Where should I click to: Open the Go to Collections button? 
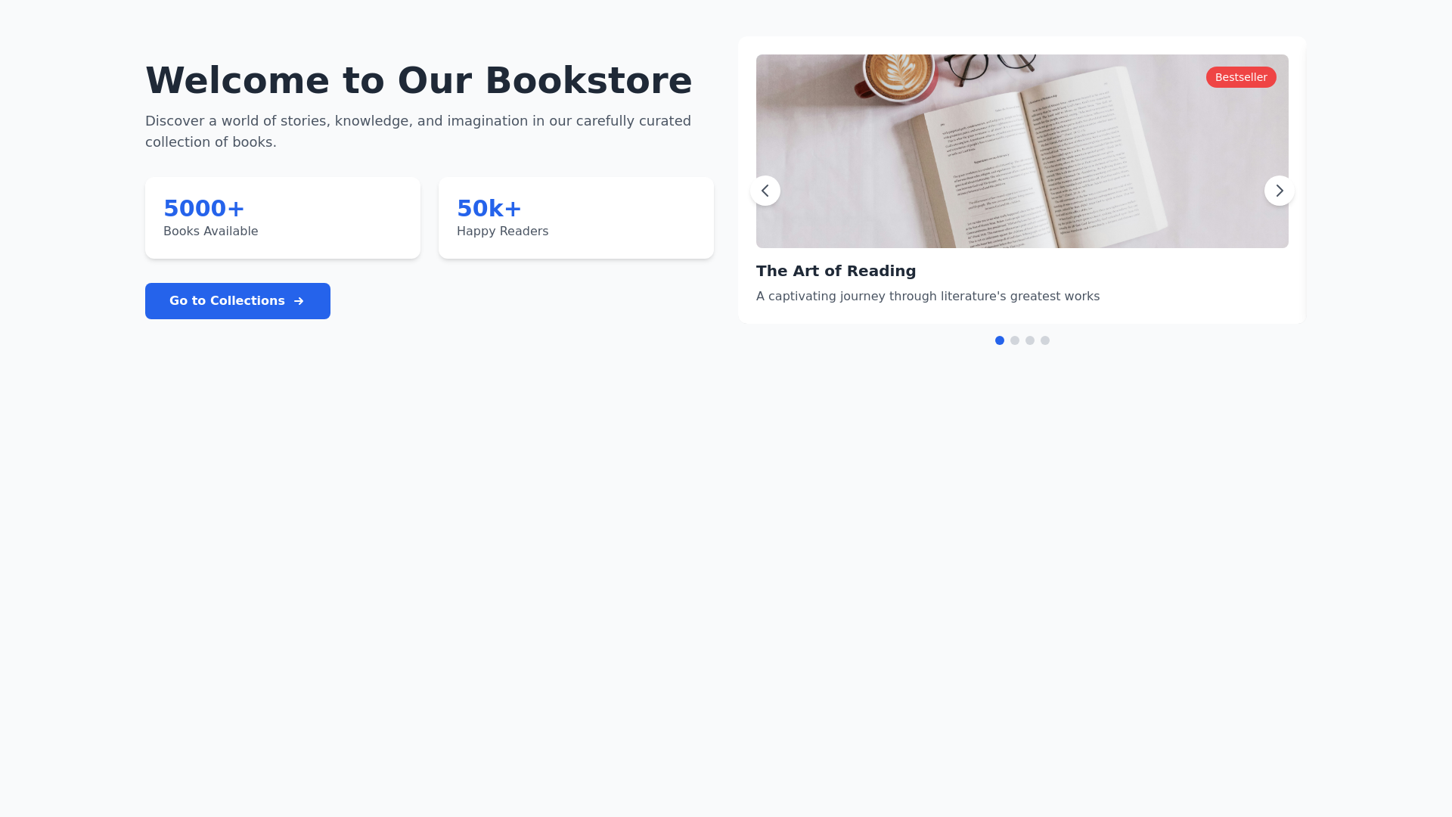click(237, 301)
